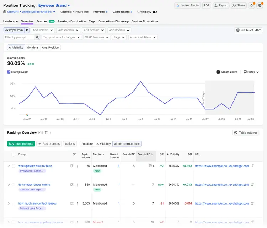Open the Tags filter dropdown

point(119,37)
